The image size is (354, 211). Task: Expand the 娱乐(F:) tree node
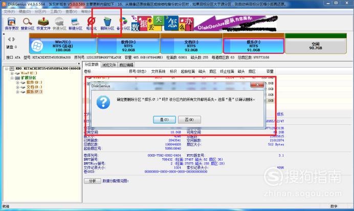[17, 92]
